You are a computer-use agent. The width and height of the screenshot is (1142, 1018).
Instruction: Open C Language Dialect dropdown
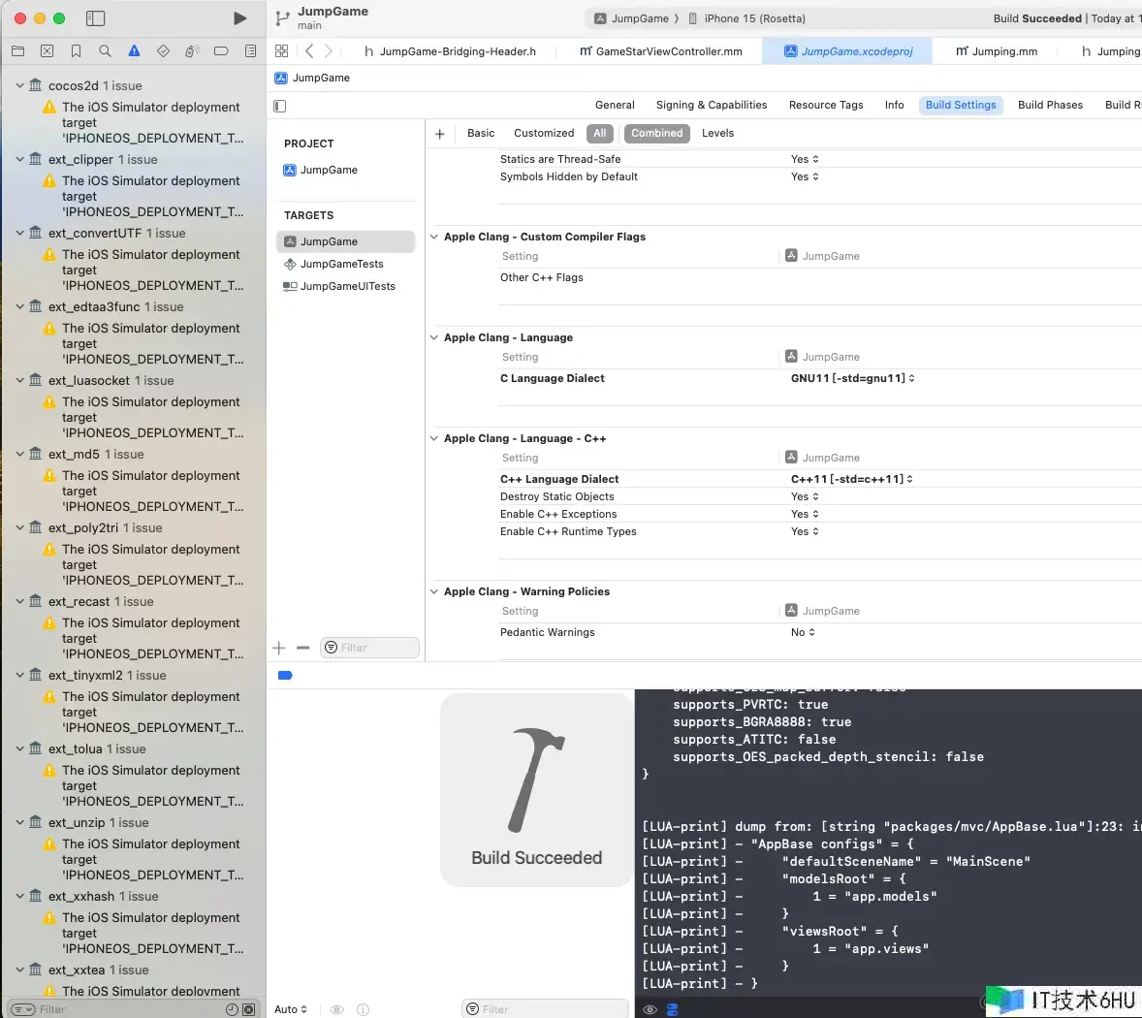coord(853,379)
